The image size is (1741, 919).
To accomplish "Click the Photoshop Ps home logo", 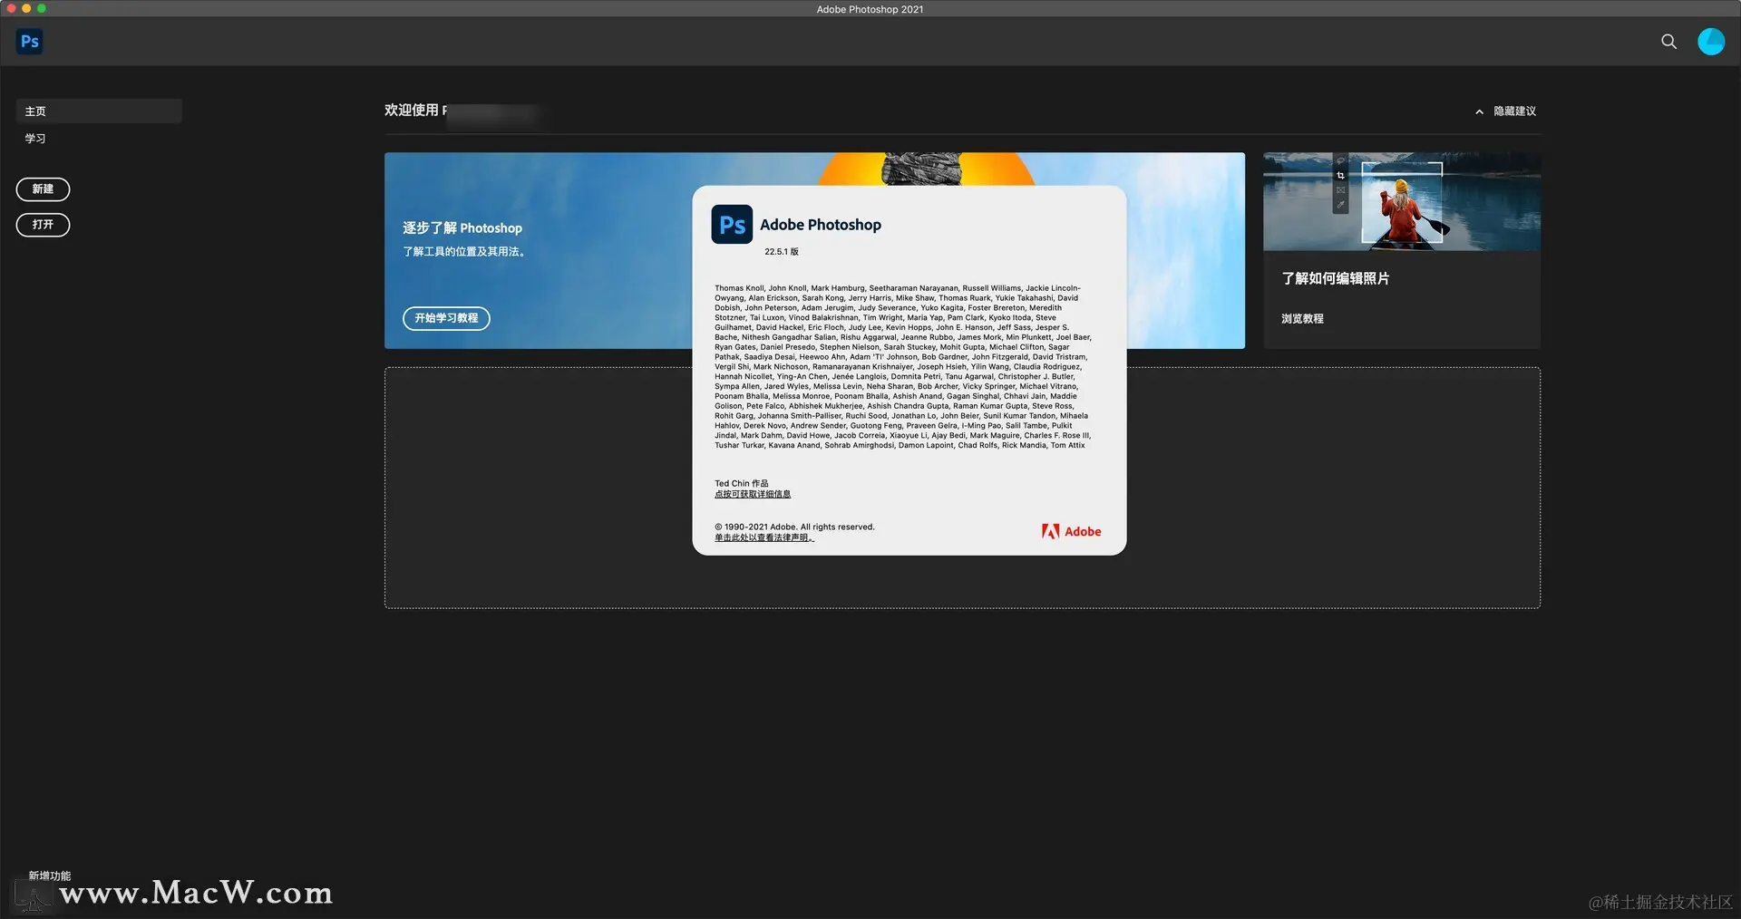I will (x=30, y=42).
